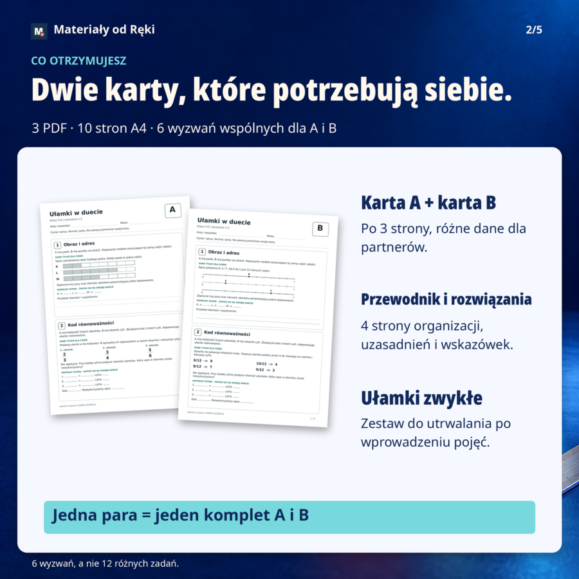
Task: Click the '2/5' slide counter
Action: [x=534, y=30]
